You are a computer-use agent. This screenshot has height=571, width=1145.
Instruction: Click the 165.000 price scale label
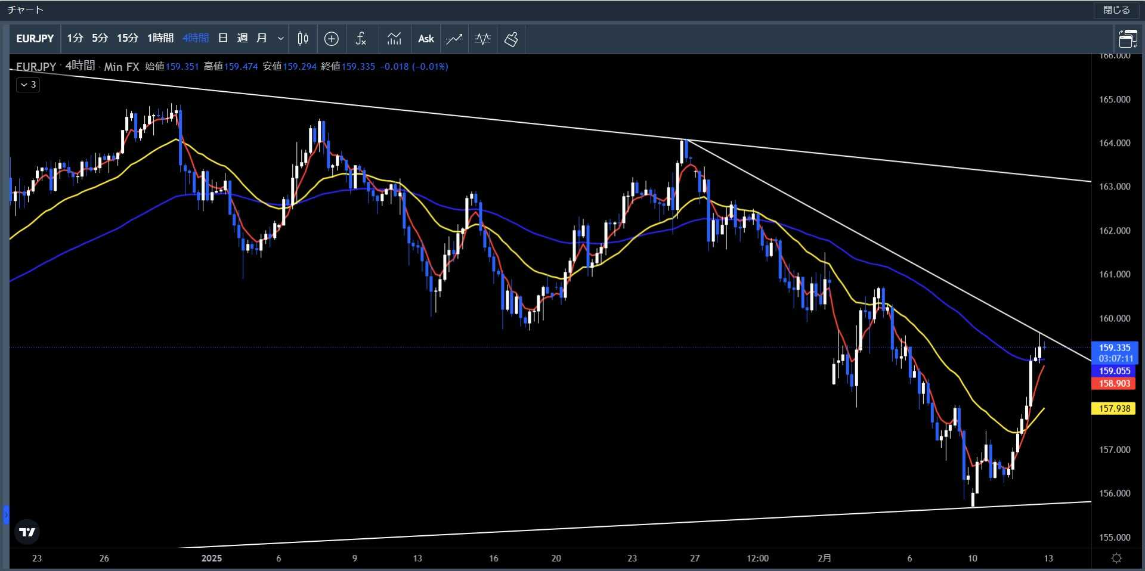[1115, 100]
